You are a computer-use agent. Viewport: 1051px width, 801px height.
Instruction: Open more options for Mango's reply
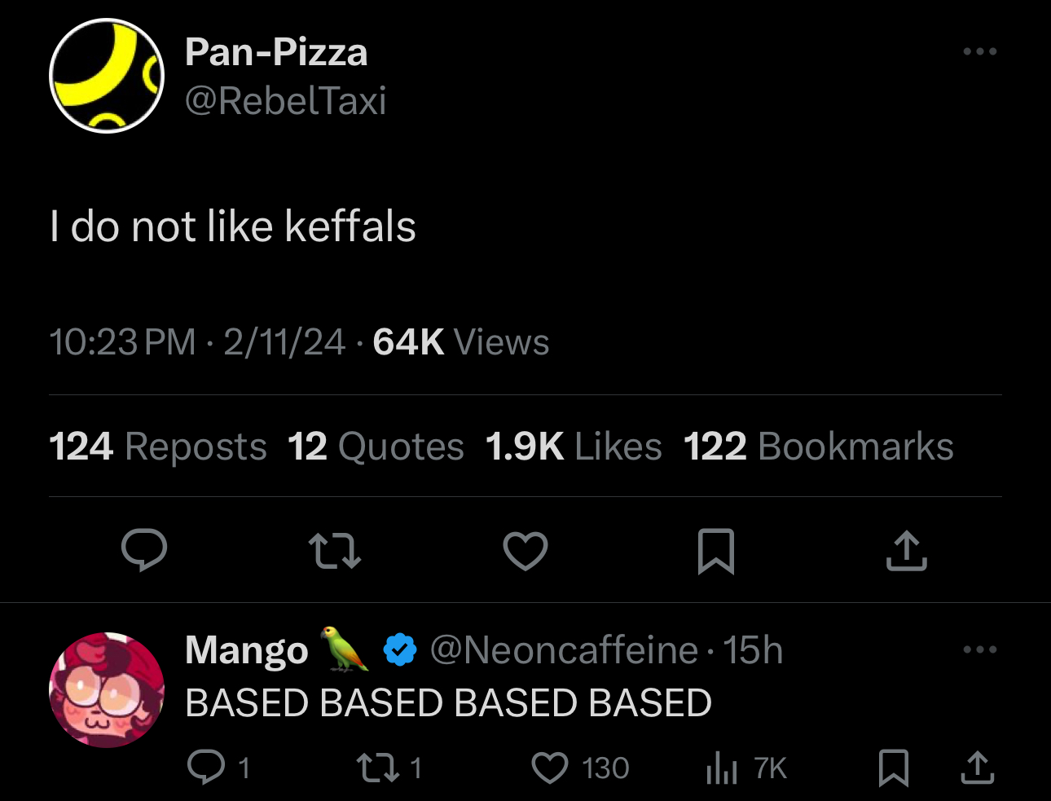coord(979,649)
